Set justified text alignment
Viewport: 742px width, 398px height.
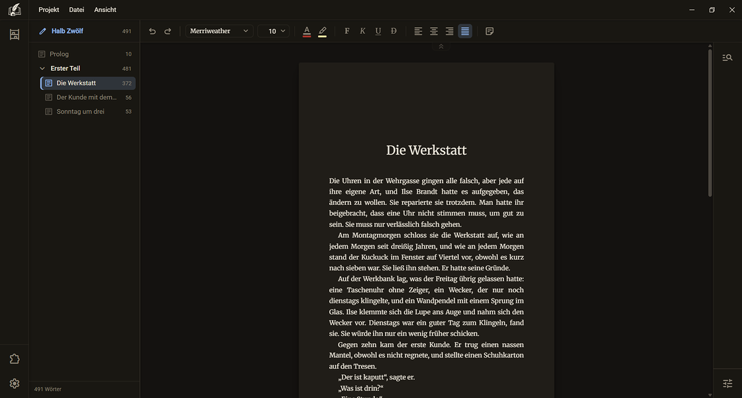tap(465, 31)
